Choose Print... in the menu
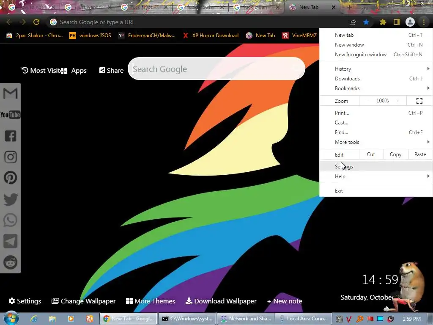433x325 pixels. (376, 113)
